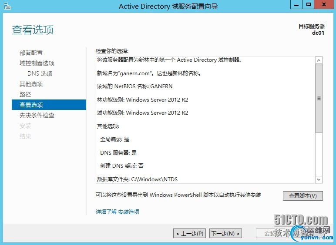This screenshot has width=336, height=245.
Task: Click the 林功能级别: Windows Server 2012 R2 line
Action: pyautogui.click(x=142, y=99)
